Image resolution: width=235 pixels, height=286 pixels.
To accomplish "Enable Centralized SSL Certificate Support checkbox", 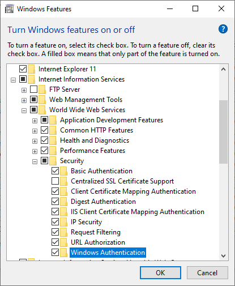I will (x=55, y=181).
